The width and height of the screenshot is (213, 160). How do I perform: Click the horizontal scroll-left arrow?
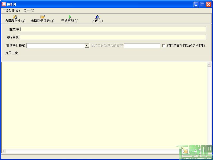point(4,151)
